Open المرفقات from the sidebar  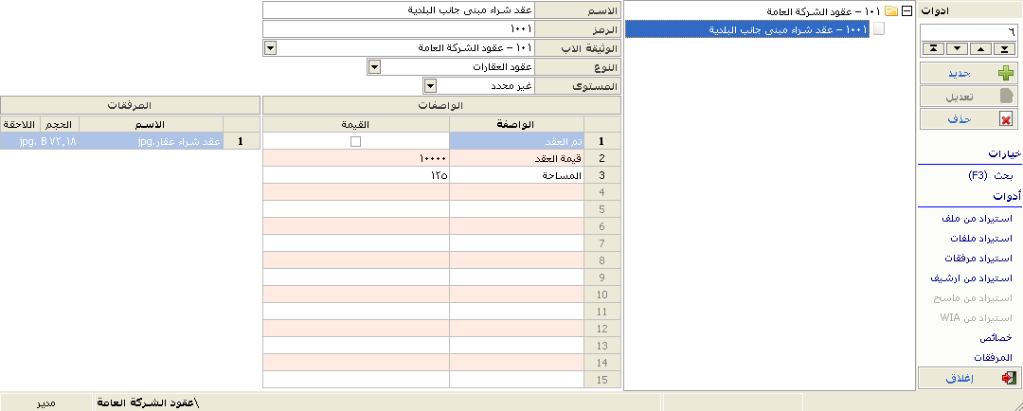993,357
